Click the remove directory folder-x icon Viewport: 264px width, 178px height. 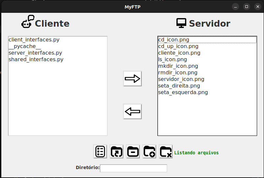point(166,151)
